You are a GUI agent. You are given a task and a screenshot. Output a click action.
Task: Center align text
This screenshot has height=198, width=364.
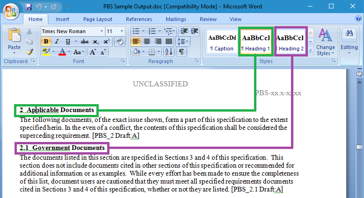tap(147, 42)
